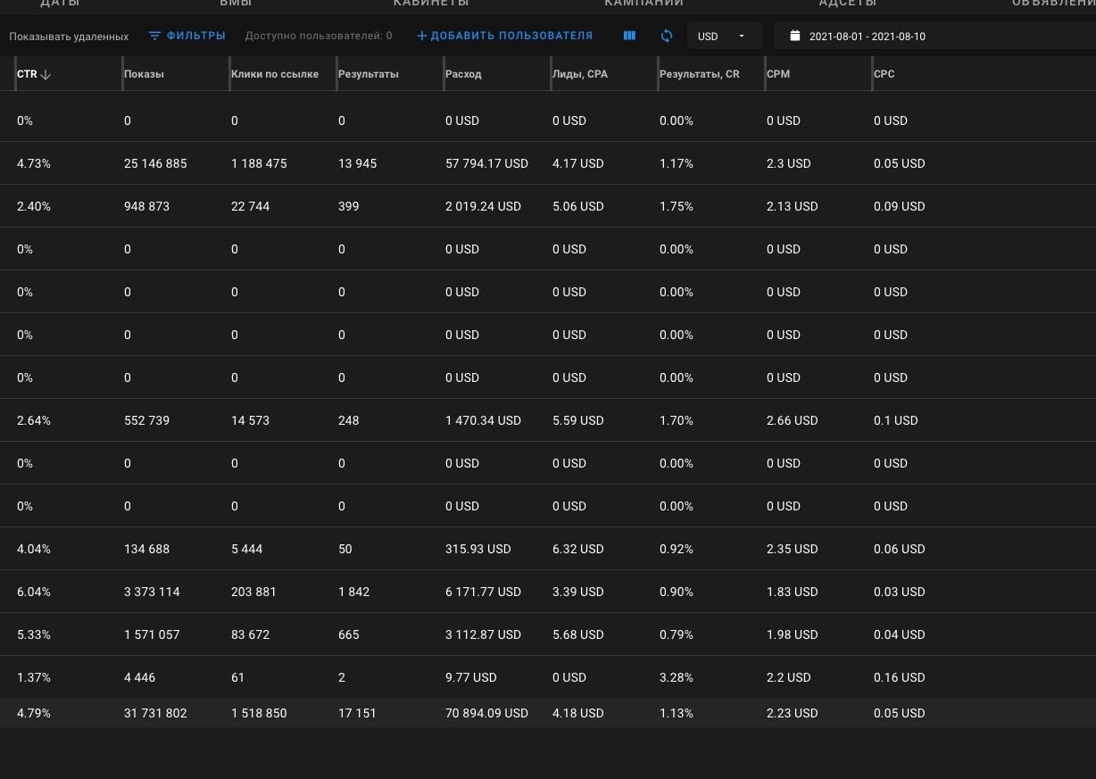
Task: Open the ФИЛЬТРЫ filters panel
Action: (x=187, y=36)
